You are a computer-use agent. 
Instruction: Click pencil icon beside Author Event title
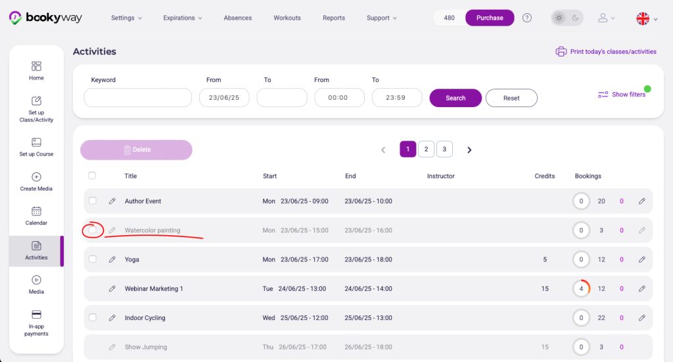[112, 201]
